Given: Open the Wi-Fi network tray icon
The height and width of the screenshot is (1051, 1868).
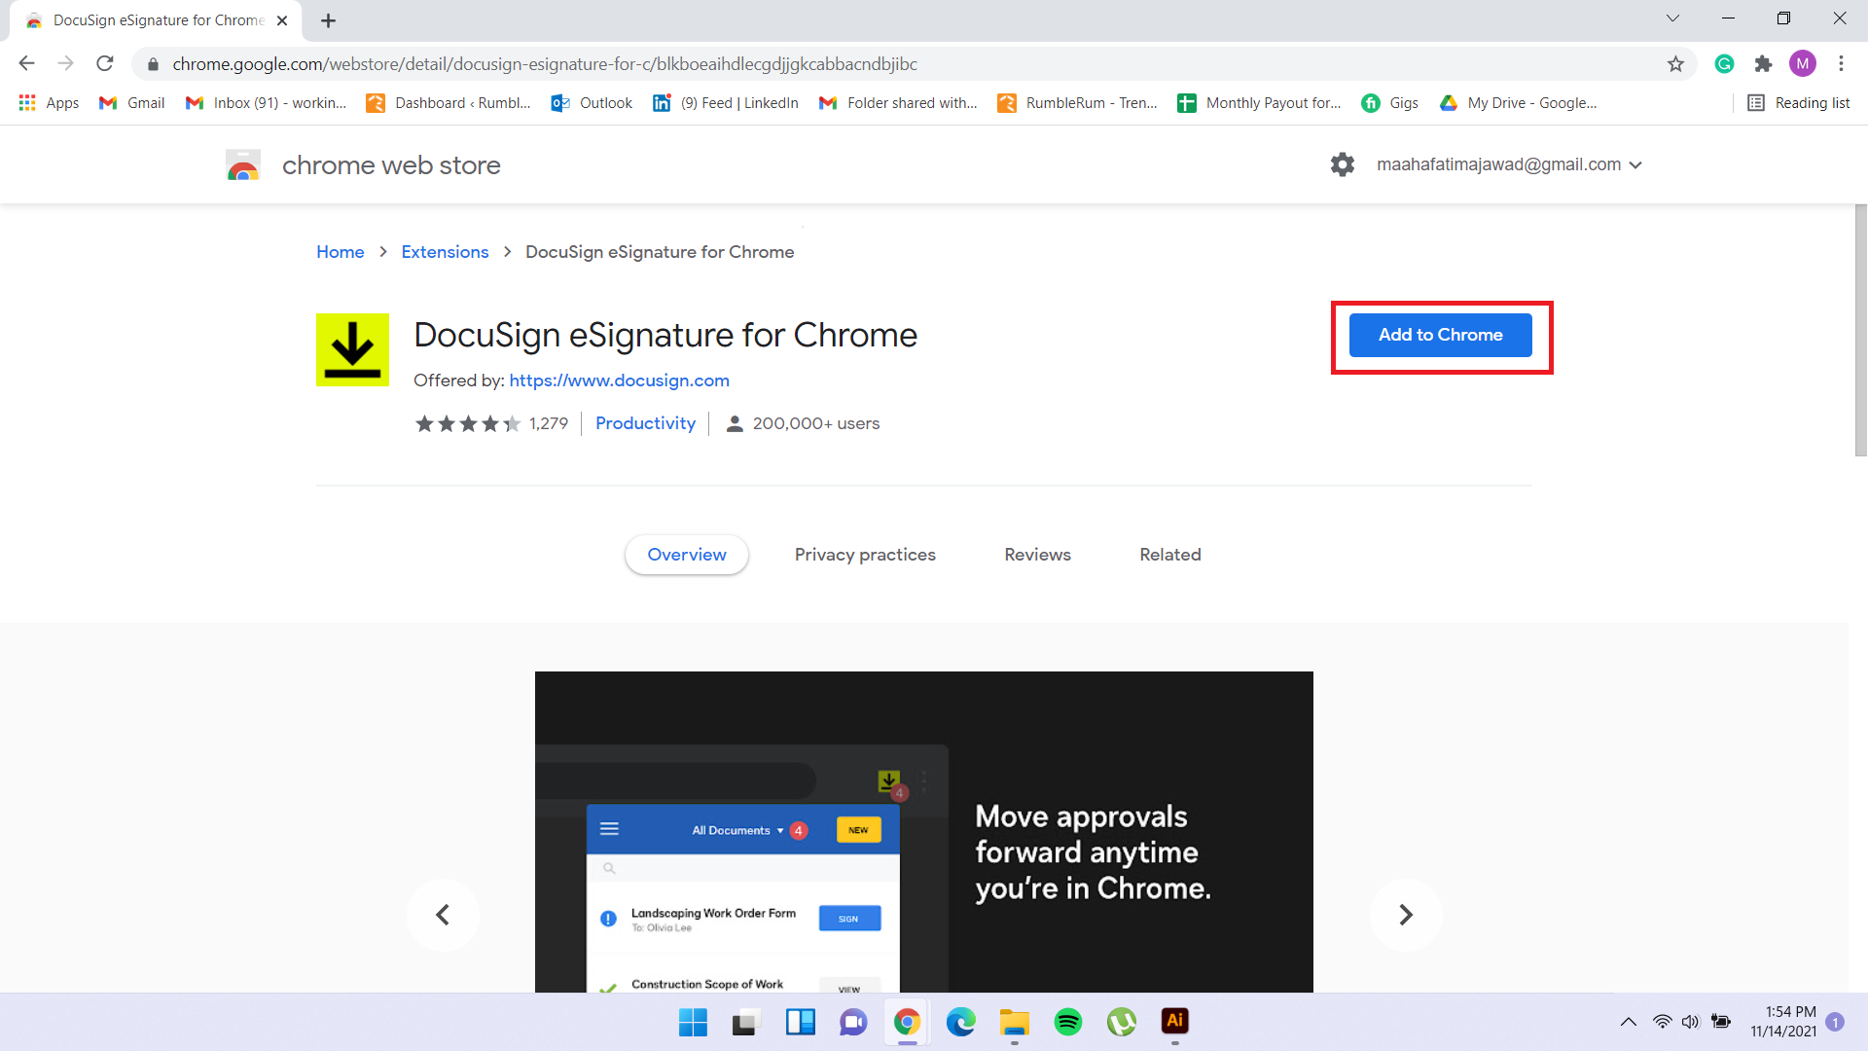Looking at the screenshot, I should coord(1663,1022).
